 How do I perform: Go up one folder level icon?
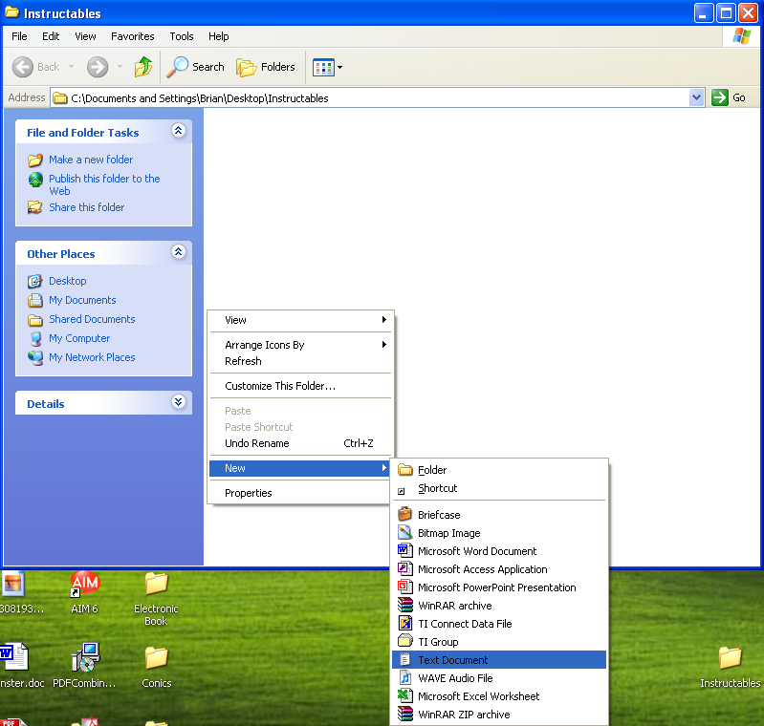tap(143, 67)
